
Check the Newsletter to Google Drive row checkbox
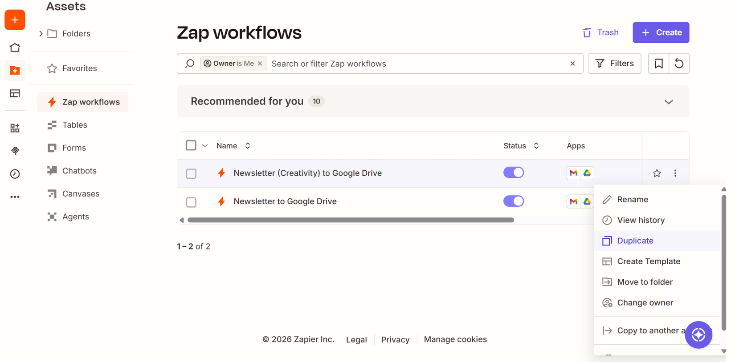click(191, 202)
